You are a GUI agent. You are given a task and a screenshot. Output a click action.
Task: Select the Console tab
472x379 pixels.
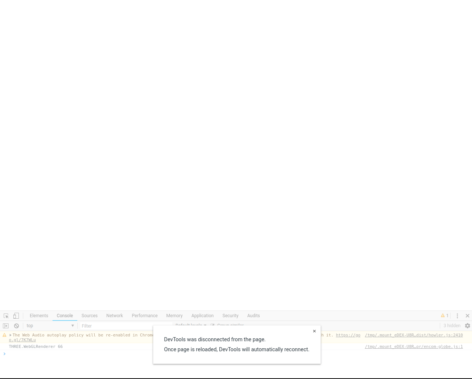[65, 316]
